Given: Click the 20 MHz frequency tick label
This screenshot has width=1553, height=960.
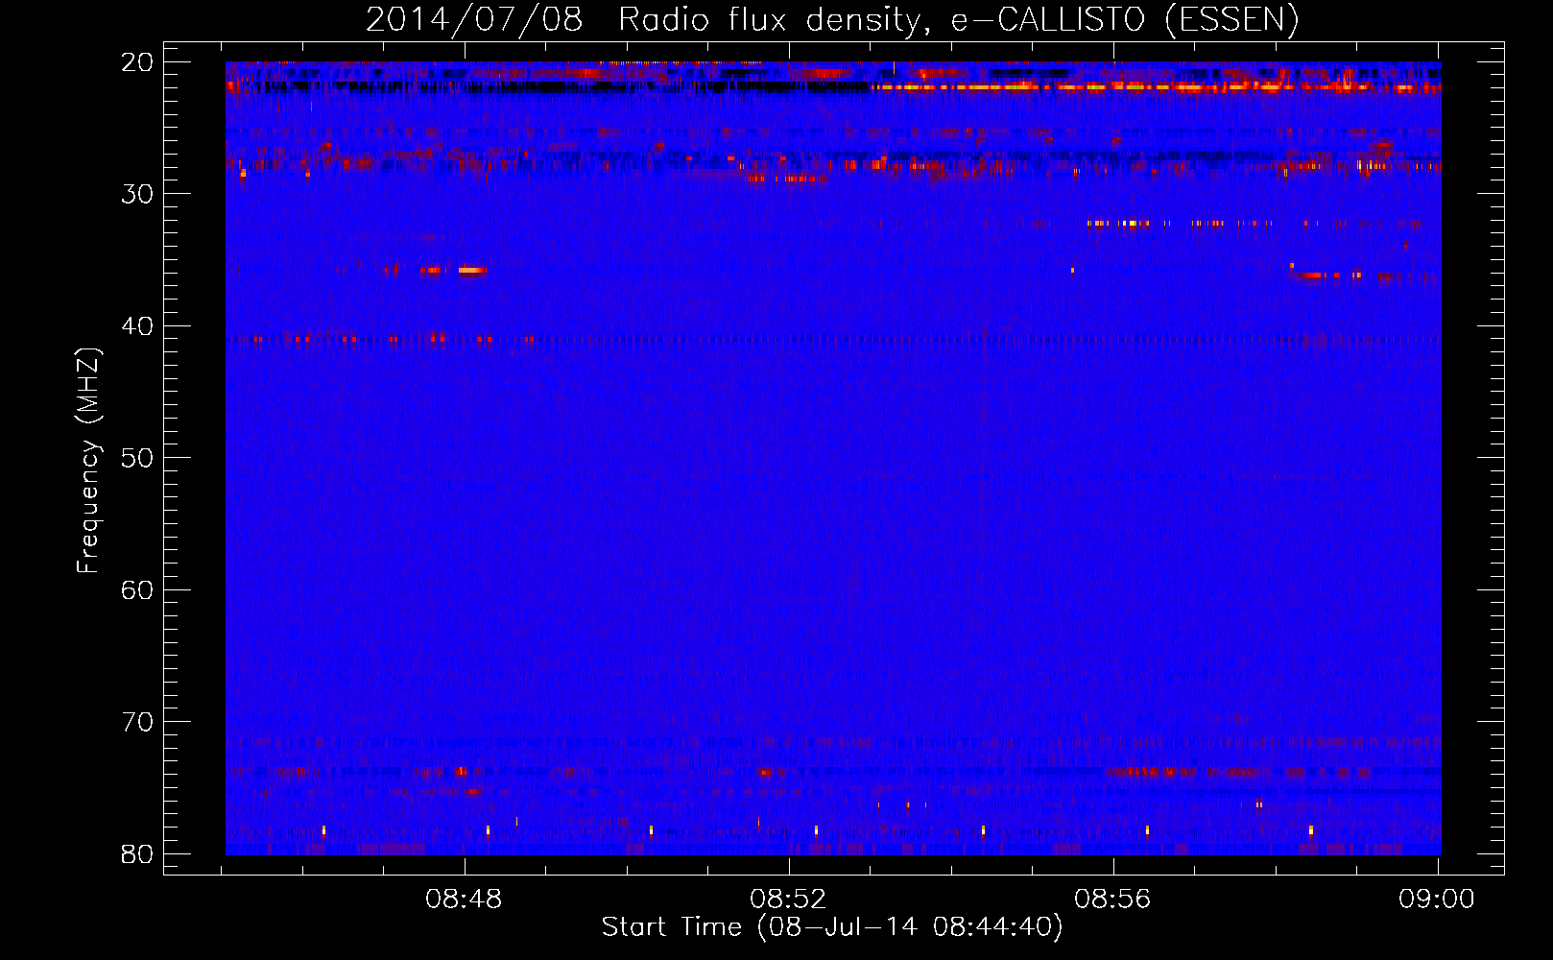Looking at the screenshot, I should 137,62.
